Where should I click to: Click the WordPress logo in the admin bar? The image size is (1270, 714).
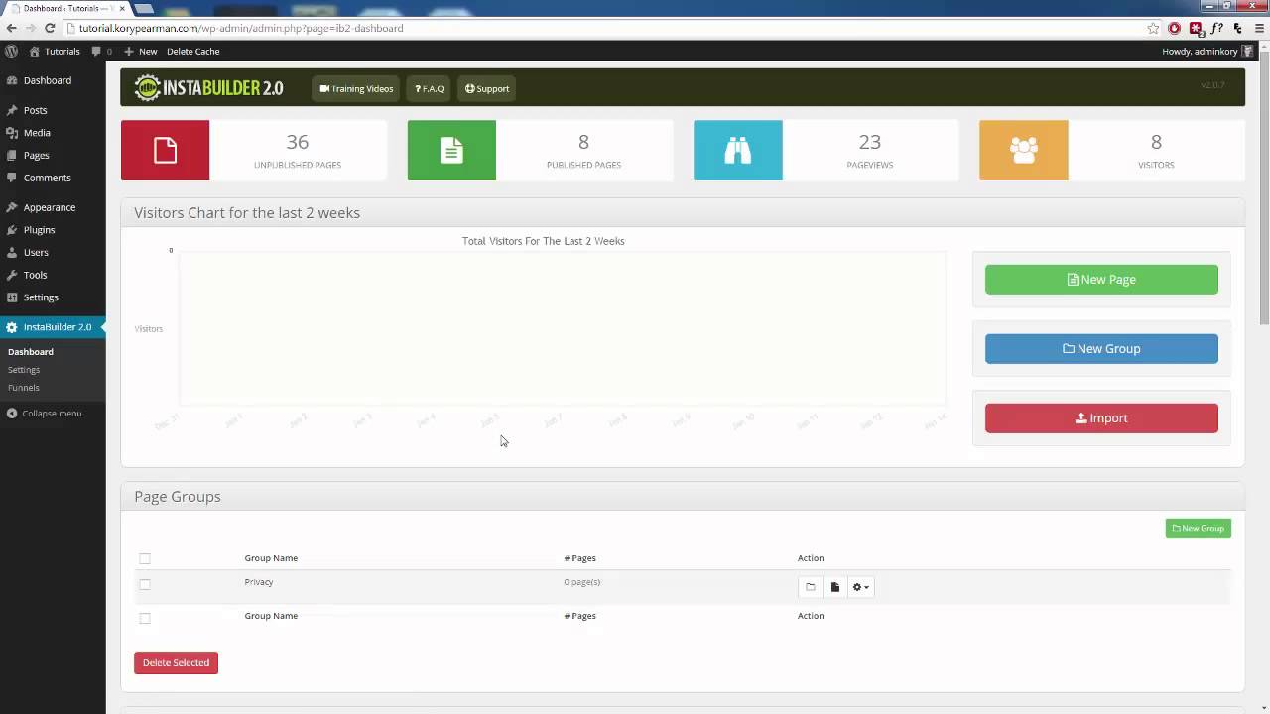[12, 51]
